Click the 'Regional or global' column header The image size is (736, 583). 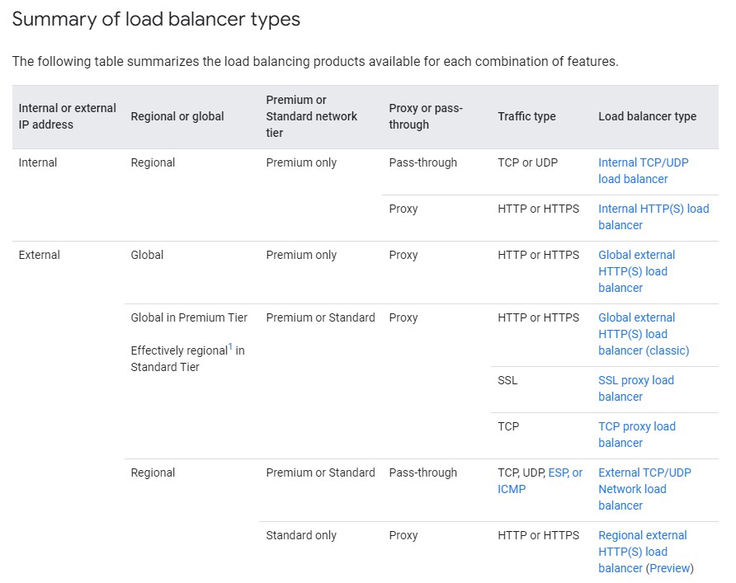[x=177, y=116]
